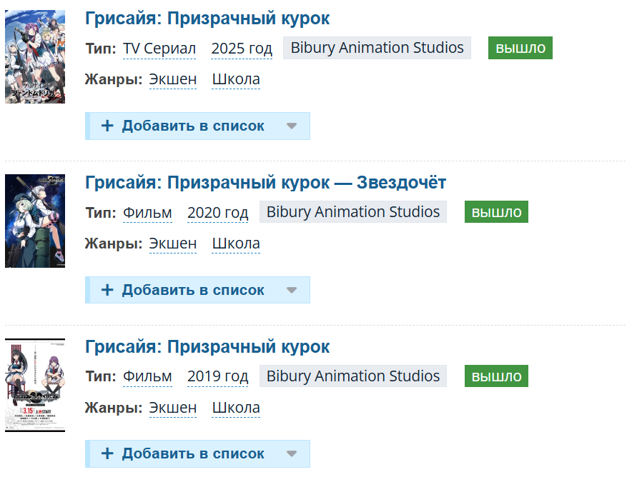Open poster thumbnail of 2019 film
The image size is (627, 487).
(35, 385)
